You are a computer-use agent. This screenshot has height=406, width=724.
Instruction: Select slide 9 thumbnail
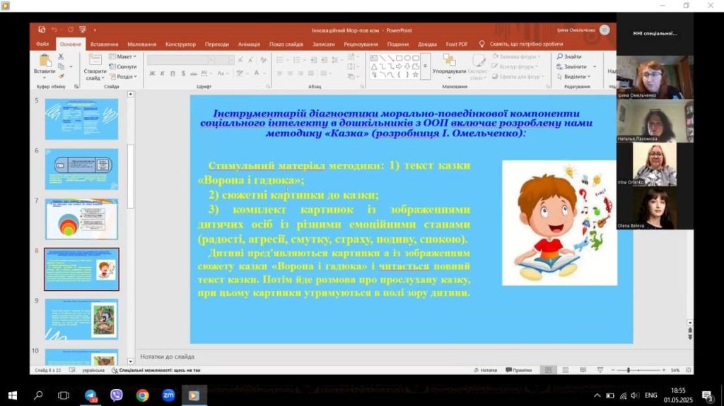click(x=81, y=319)
